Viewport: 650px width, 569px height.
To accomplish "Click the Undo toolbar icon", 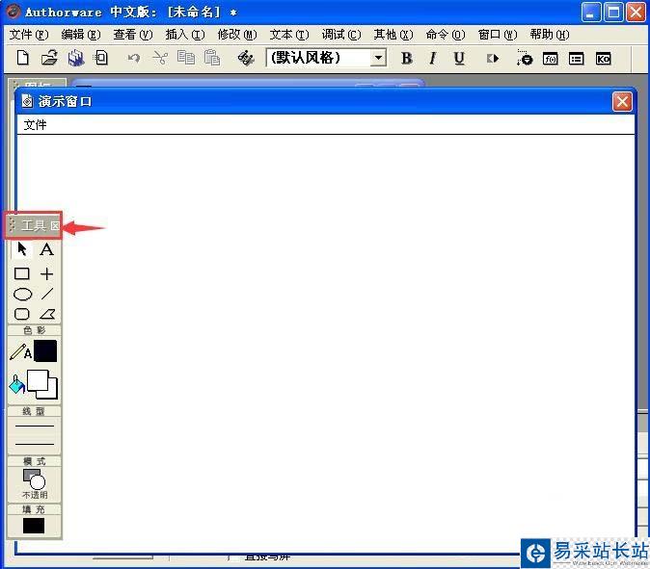I will 133,58.
